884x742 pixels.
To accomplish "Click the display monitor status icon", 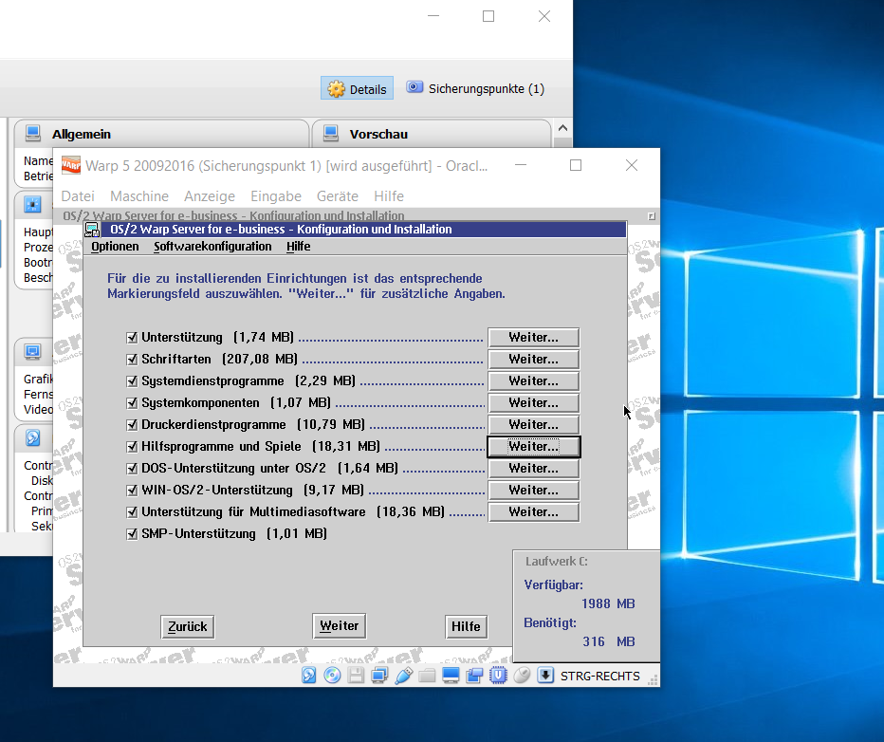I will click(x=451, y=675).
